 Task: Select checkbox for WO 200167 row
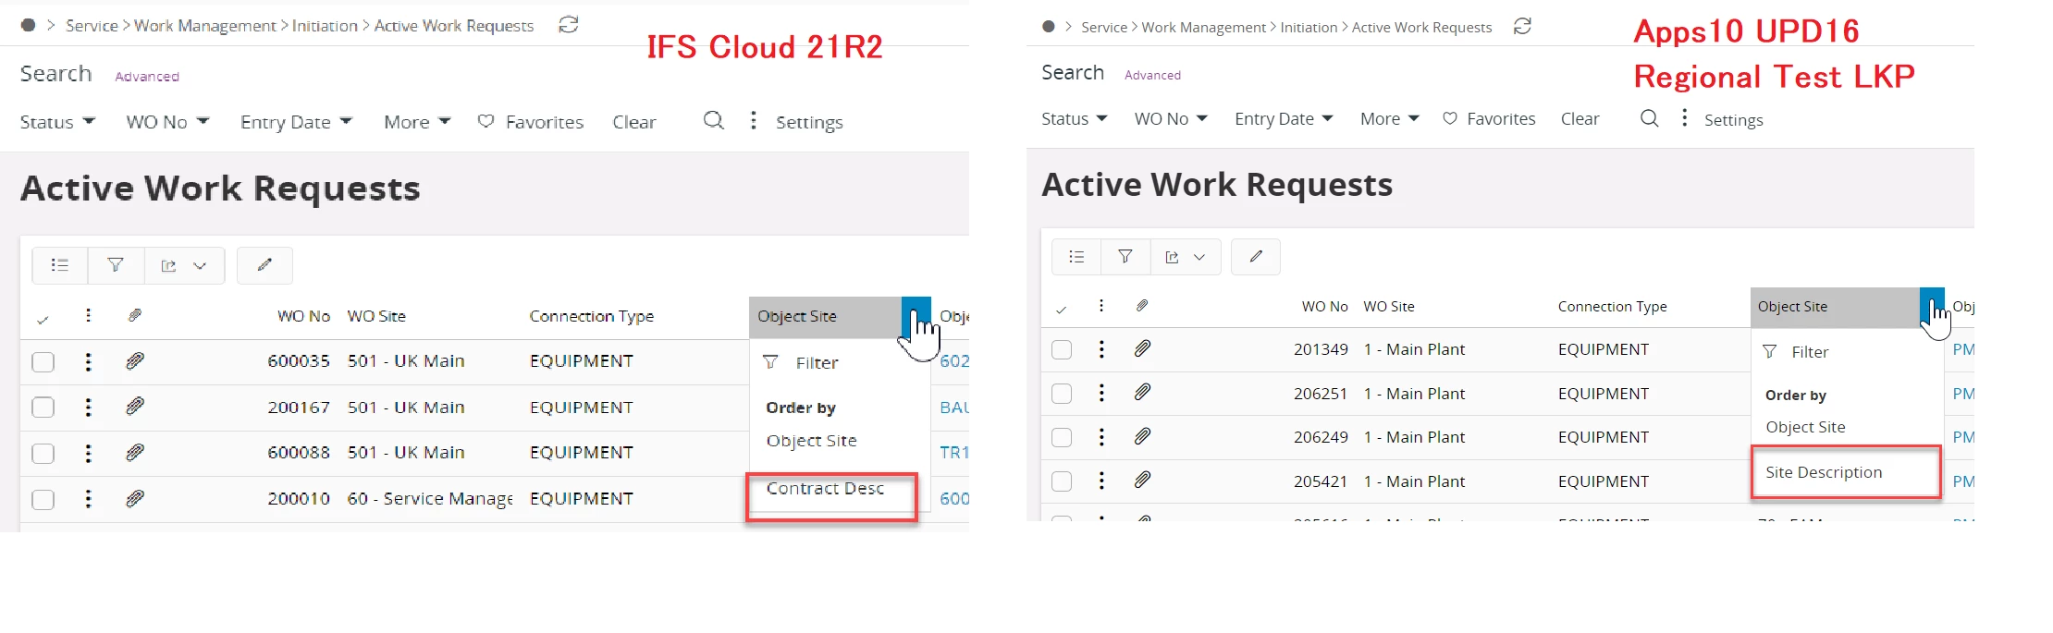[x=43, y=408]
